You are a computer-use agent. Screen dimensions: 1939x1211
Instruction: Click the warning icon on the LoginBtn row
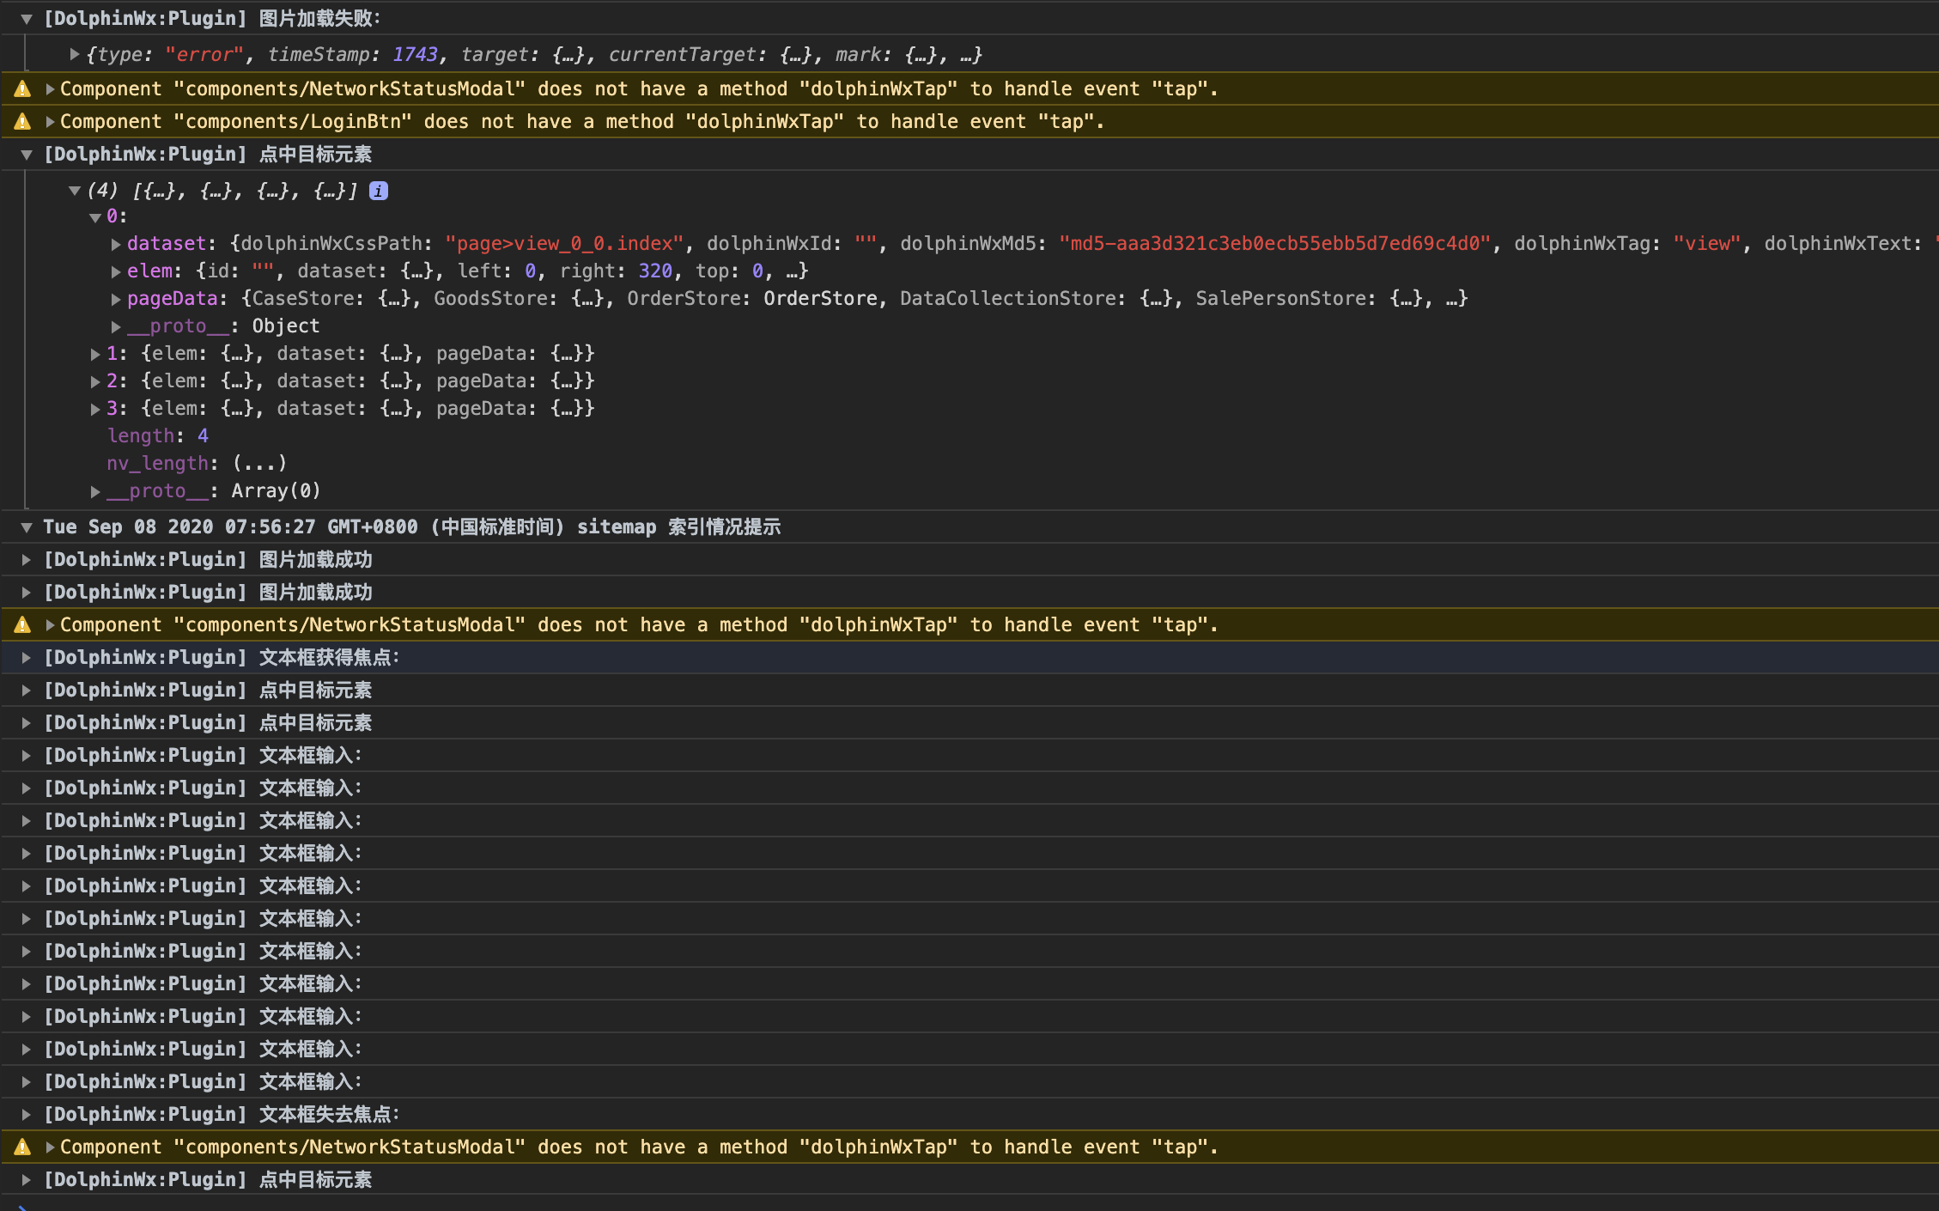click(22, 122)
